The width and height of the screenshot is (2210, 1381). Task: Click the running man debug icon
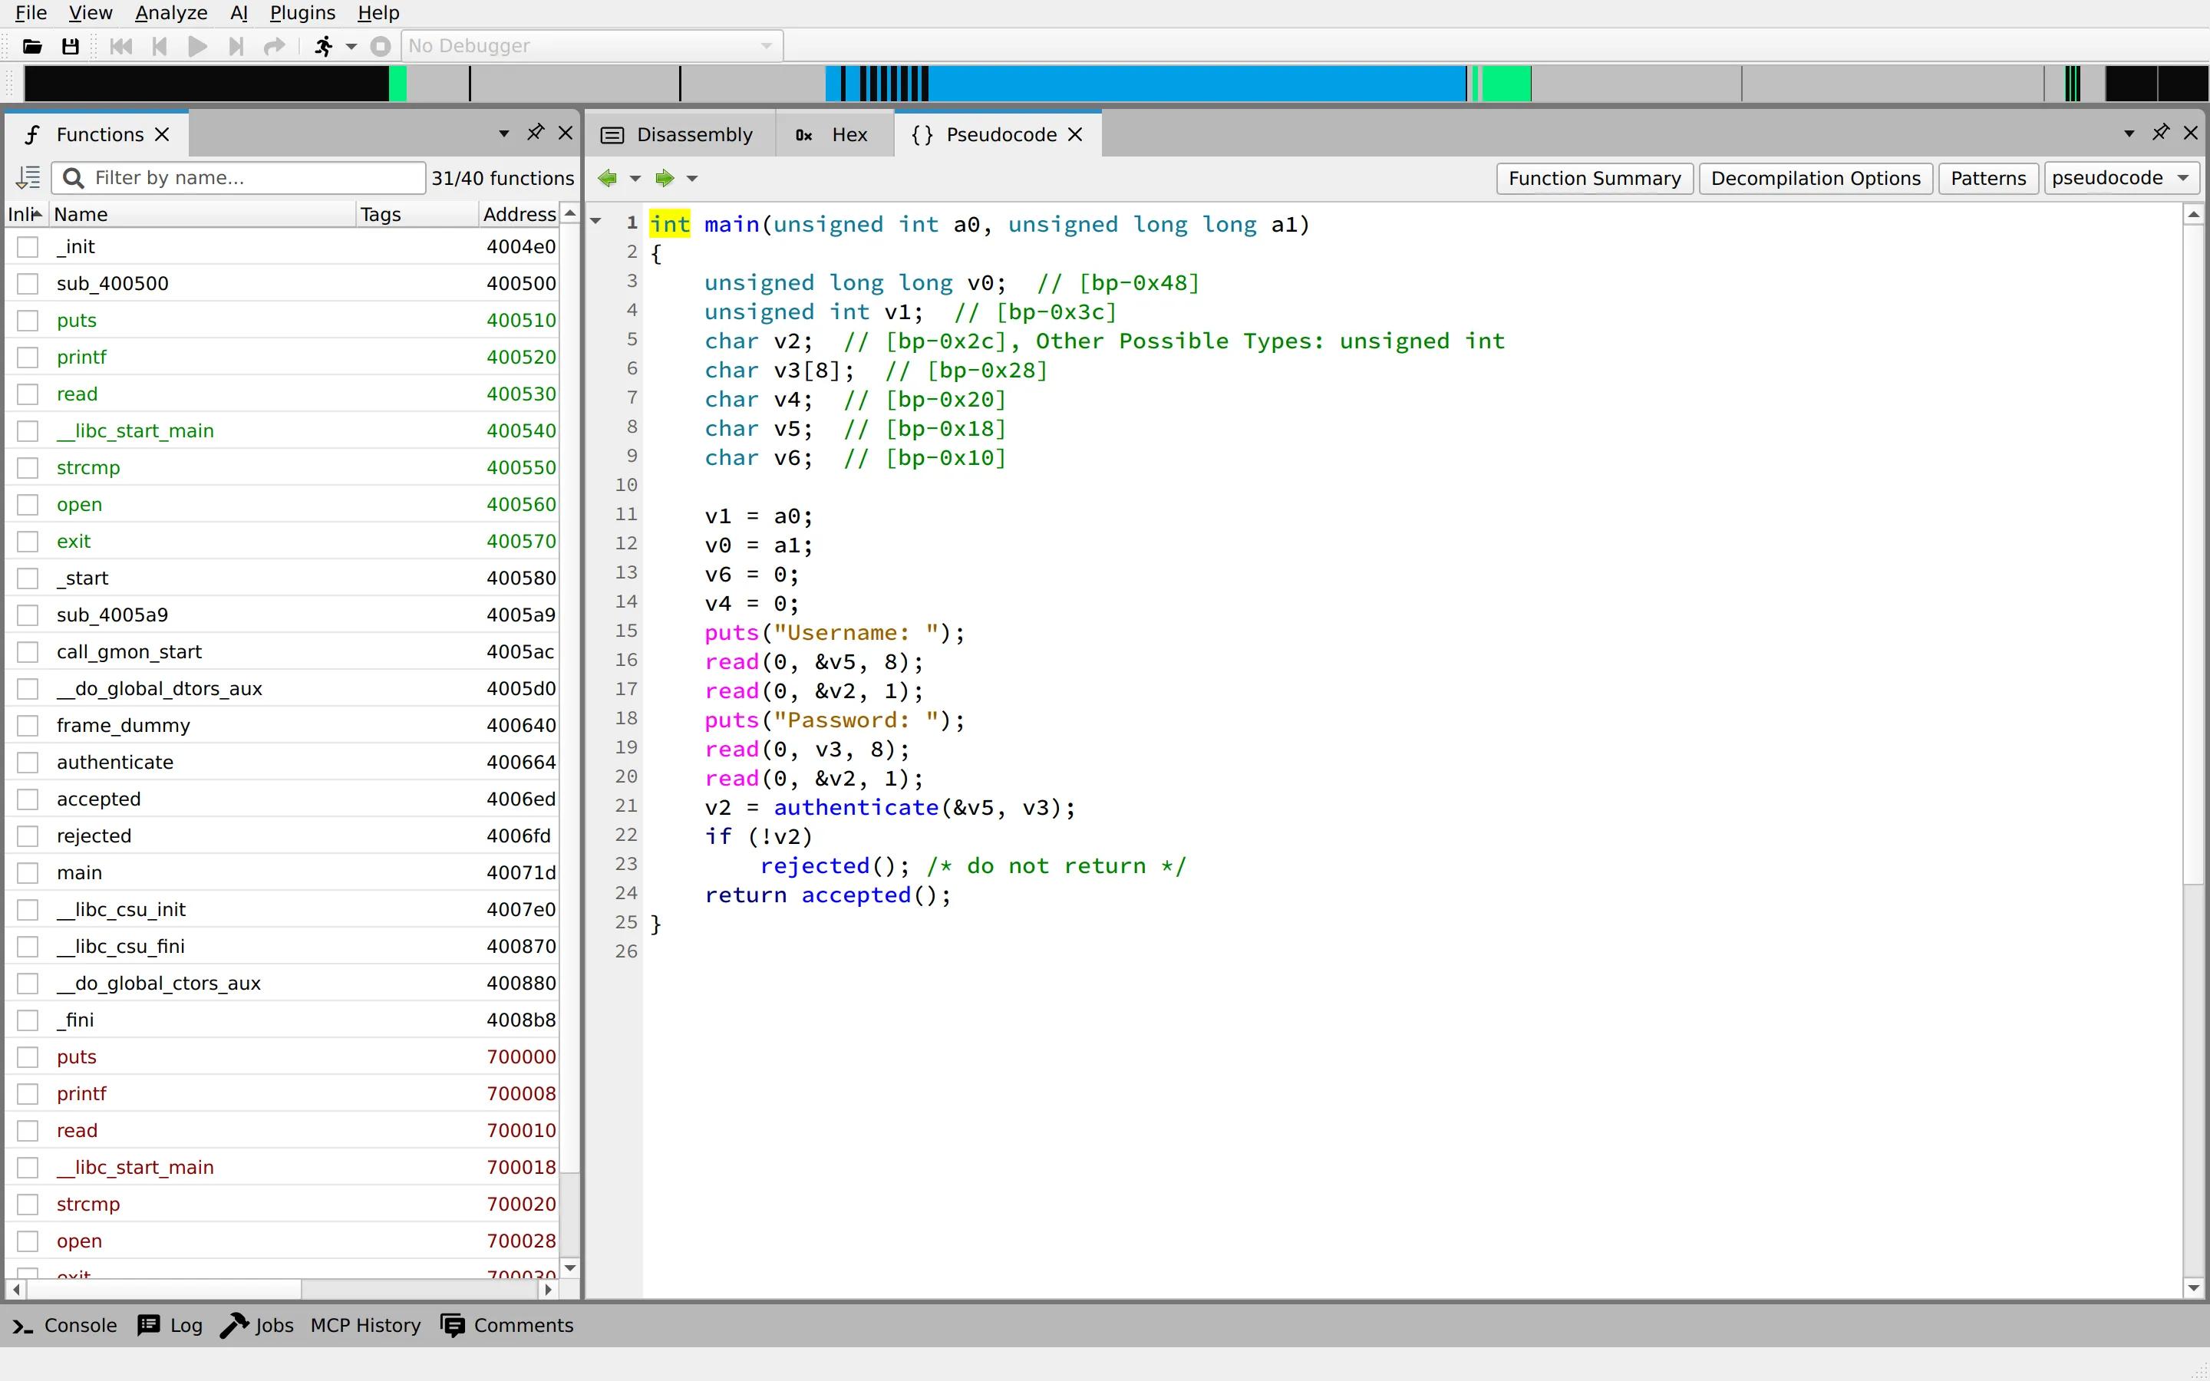[x=323, y=46]
